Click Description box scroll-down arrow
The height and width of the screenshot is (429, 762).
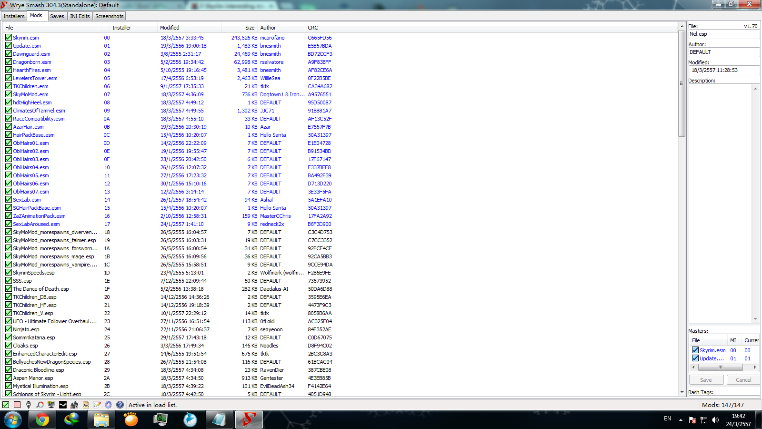pyautogui.click(x=755, y=319)
